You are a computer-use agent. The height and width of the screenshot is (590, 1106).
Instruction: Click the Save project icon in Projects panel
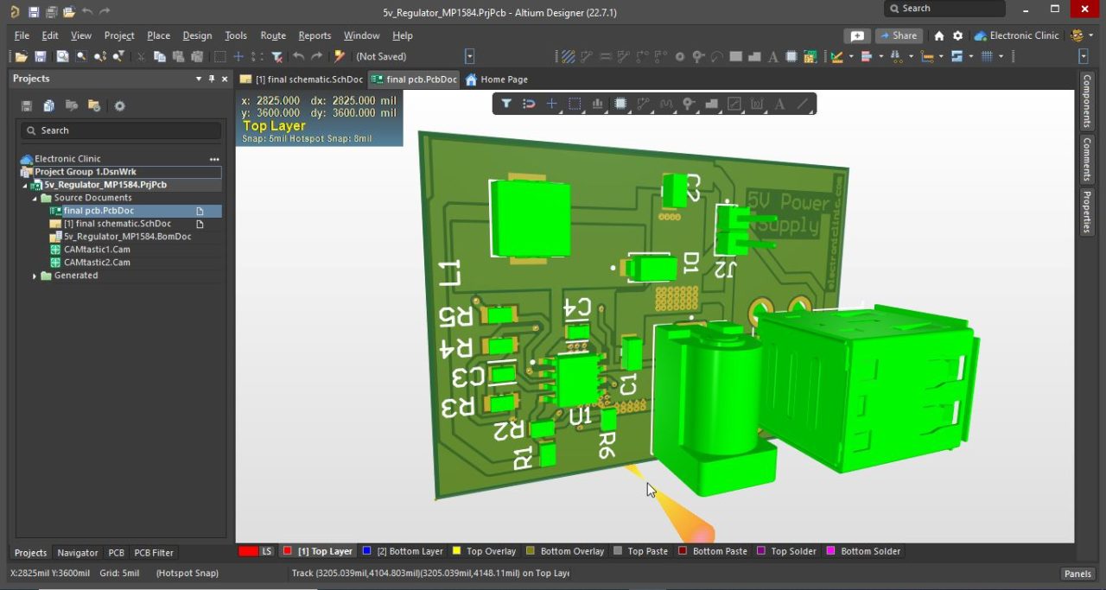pyautogui.click(x=27, y=106)
